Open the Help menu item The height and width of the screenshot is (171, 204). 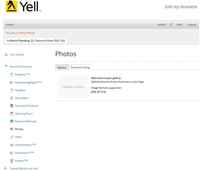pos(180,25)
